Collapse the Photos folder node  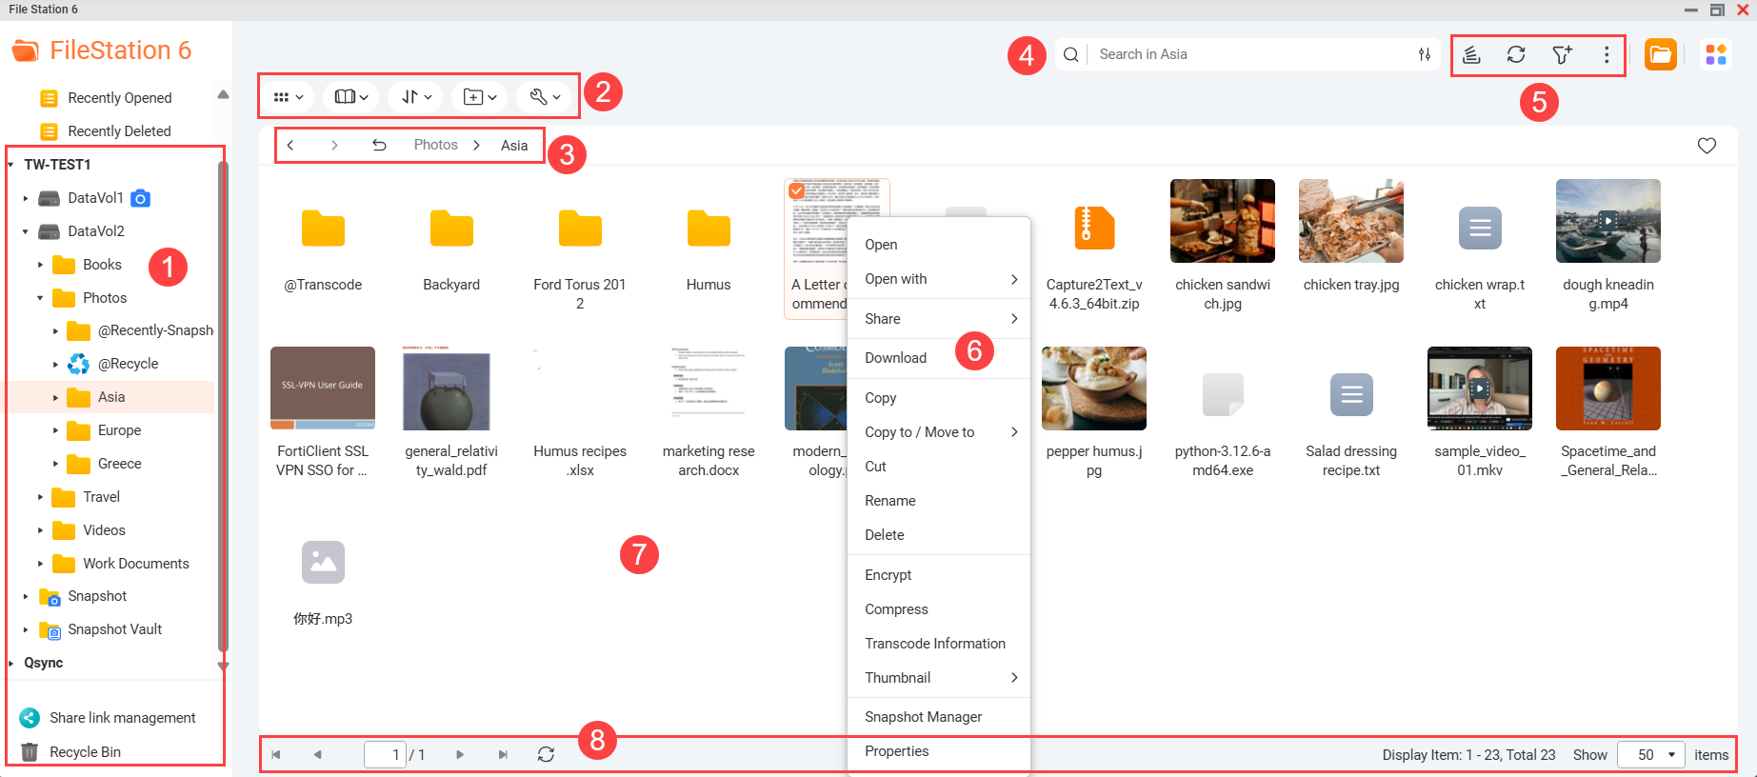tap(40, 298)
